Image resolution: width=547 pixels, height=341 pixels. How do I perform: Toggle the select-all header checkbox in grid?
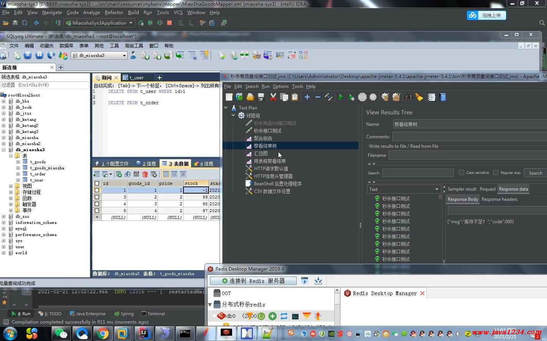pos(97,183)
